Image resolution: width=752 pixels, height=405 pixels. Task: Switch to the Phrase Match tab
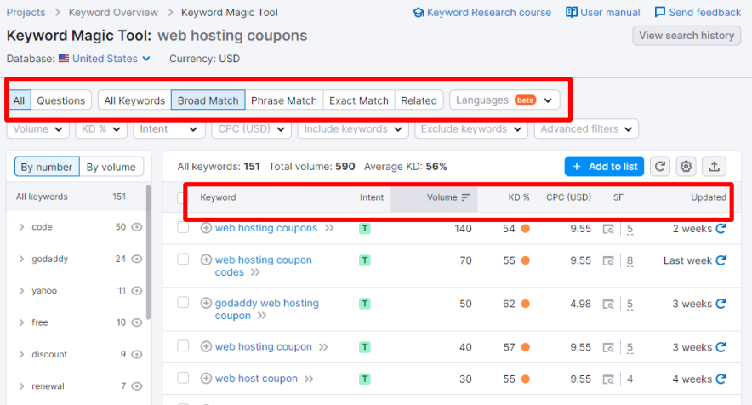(x=283, y=100)
